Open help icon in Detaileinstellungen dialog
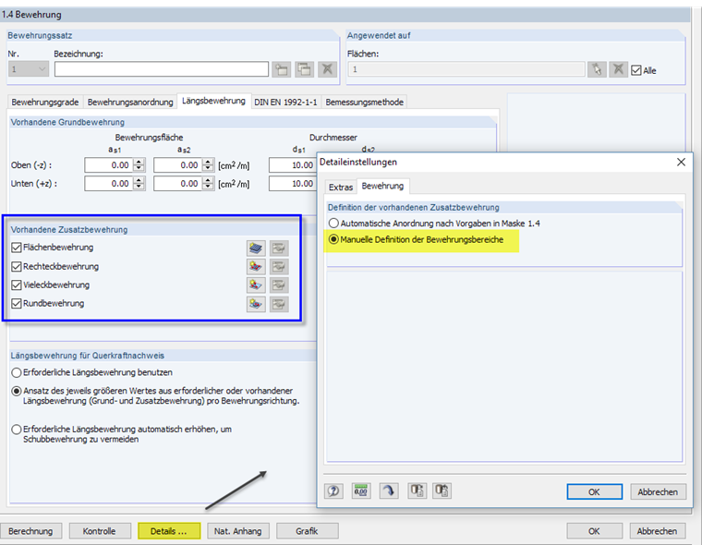 pyautogui.click(x=333, y=490)
